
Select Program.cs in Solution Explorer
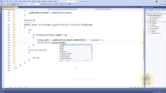click(x=154, y=30)
